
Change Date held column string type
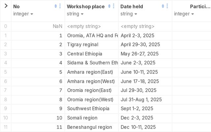tap(129, 14)
